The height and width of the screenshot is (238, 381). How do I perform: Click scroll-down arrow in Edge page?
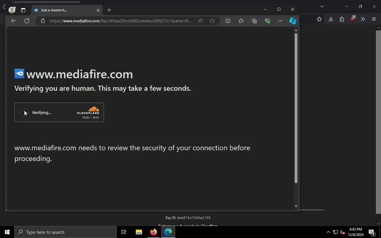296,206
